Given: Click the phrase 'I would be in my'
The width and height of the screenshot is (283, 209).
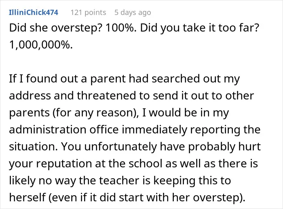Looking at the screenshot, I should tap(185, 113).
